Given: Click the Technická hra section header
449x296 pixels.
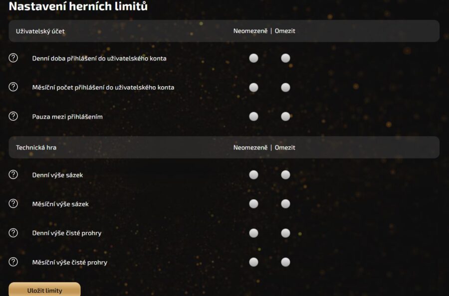Looking at the screenshot, I should pos(36,148).
